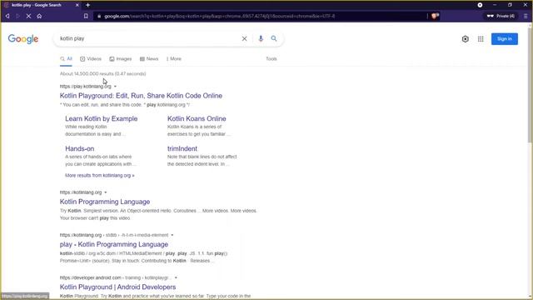533x300 pixels.
Task: Switch to the Videos tab
Action: point(91,59)
